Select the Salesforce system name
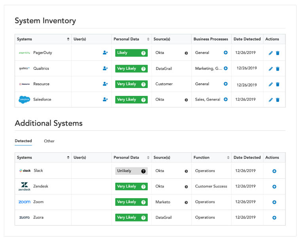 (42, 99)
